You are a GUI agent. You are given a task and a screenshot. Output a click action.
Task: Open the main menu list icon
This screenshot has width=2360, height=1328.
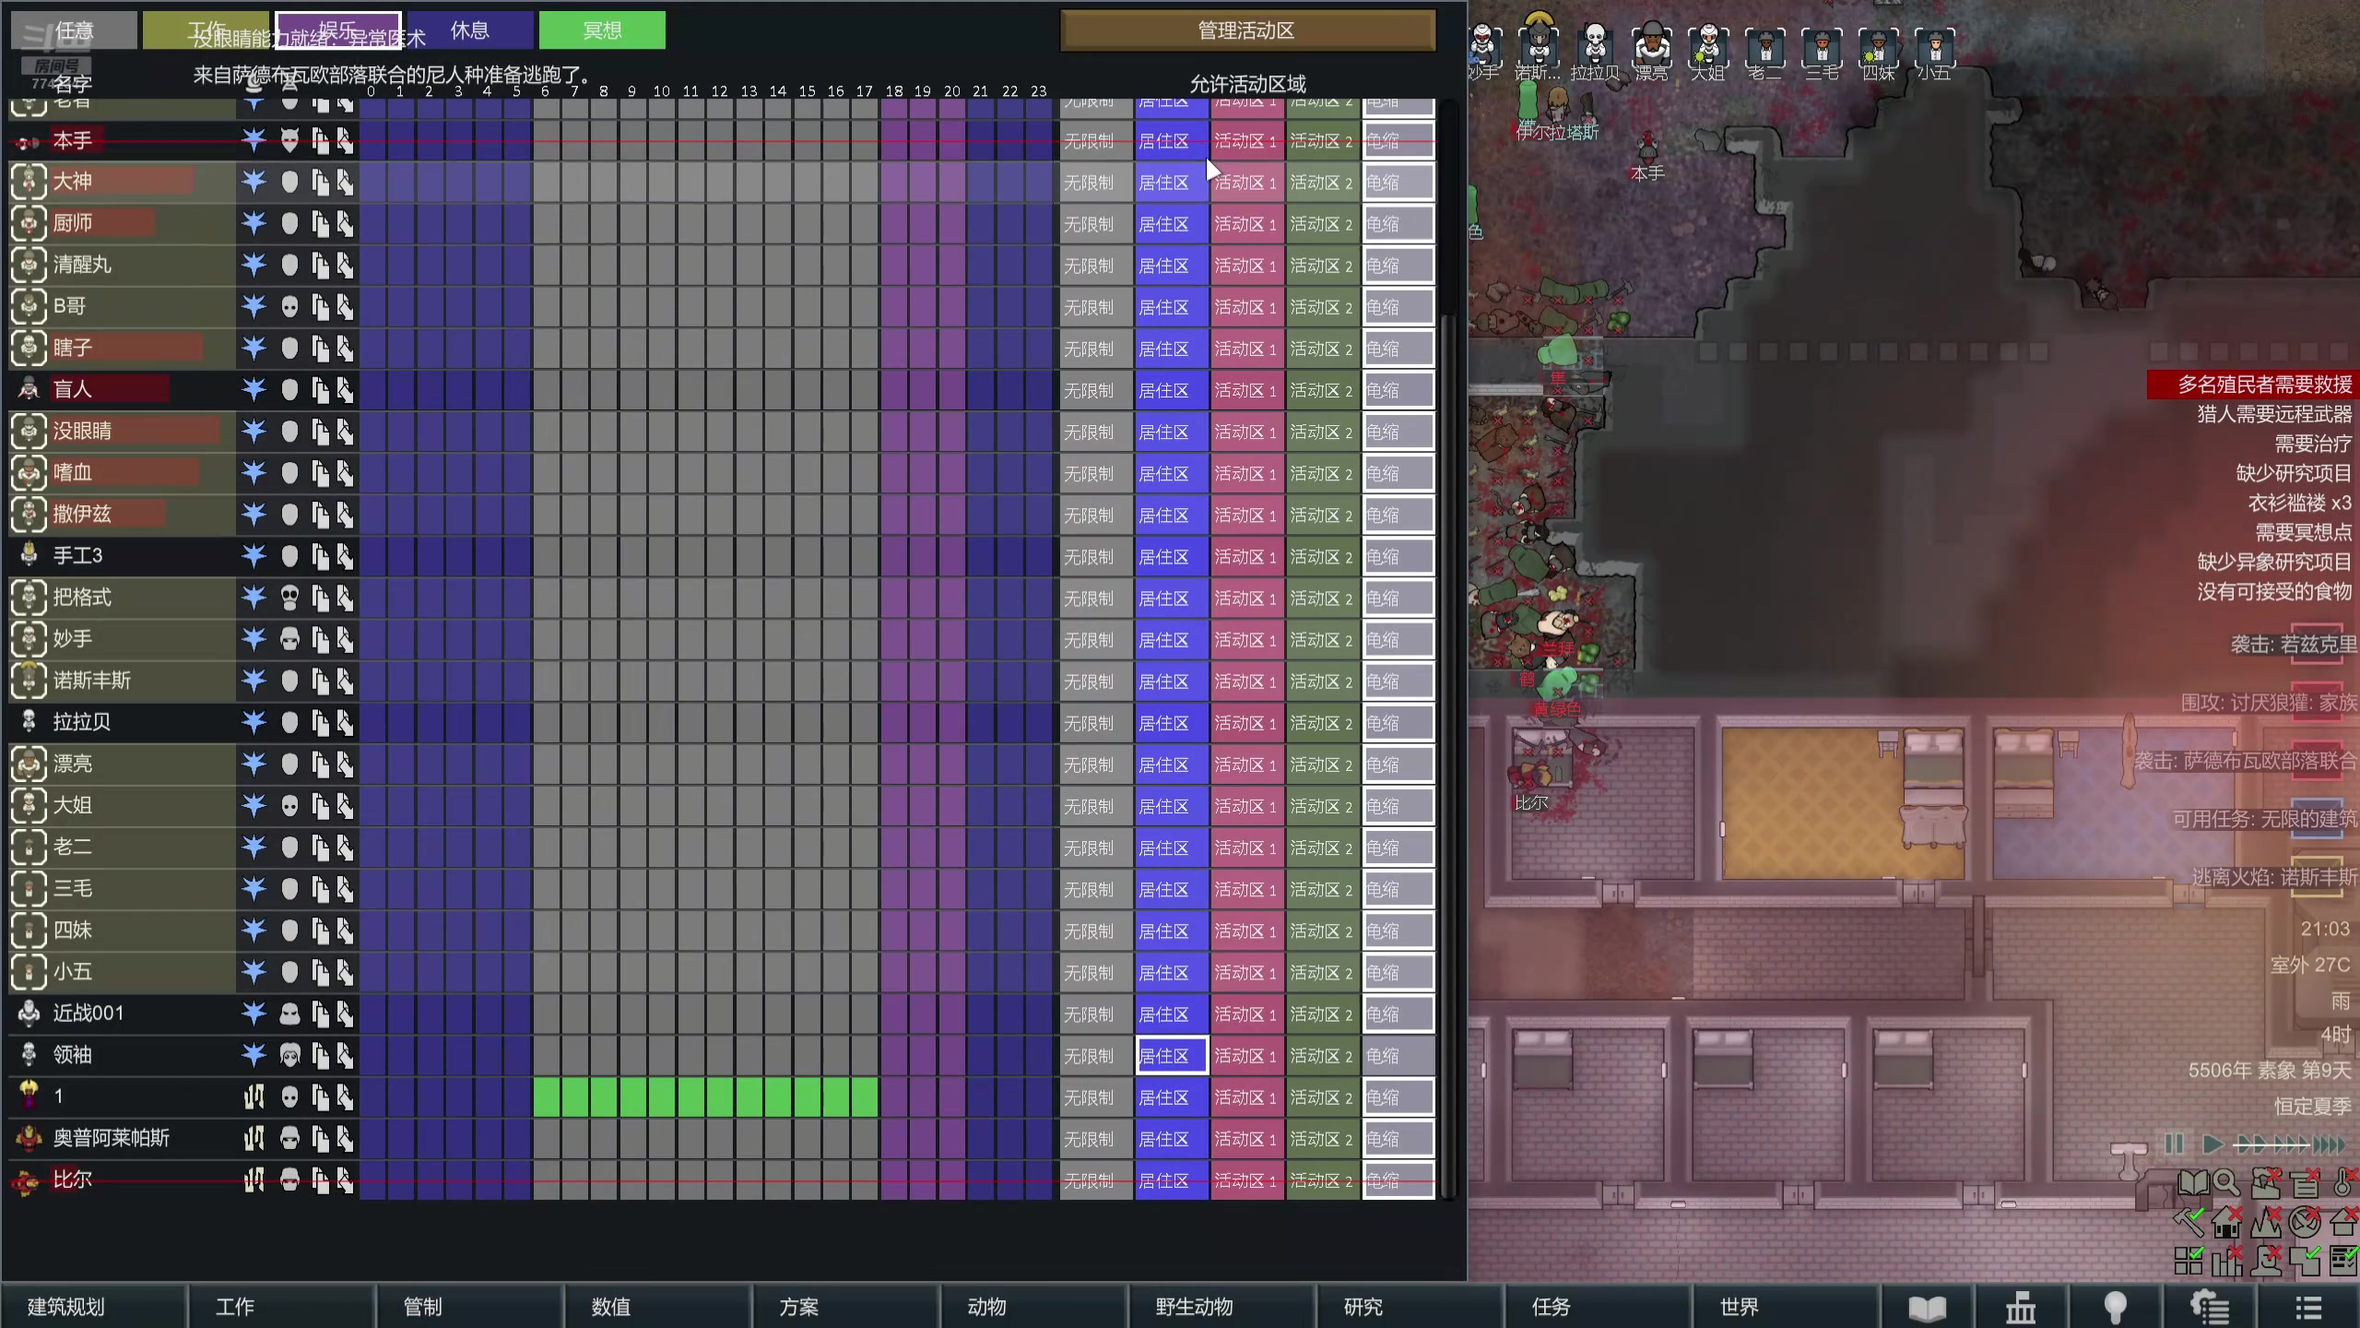click(2307, 1307)
